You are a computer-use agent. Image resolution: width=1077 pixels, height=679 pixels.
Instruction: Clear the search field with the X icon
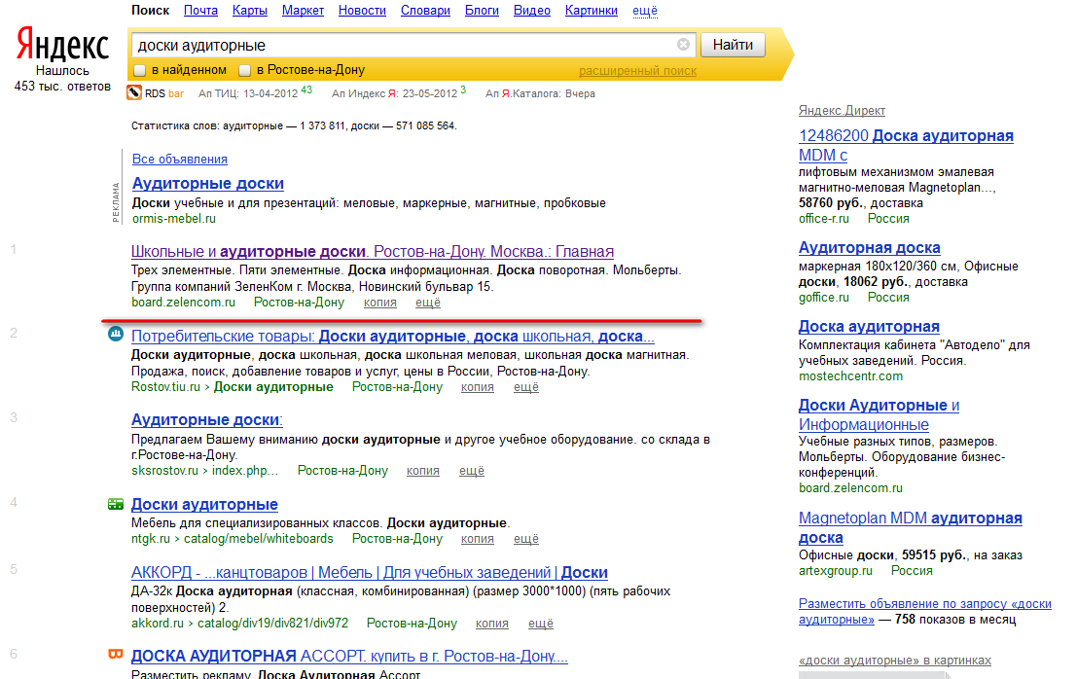point(683,45)
